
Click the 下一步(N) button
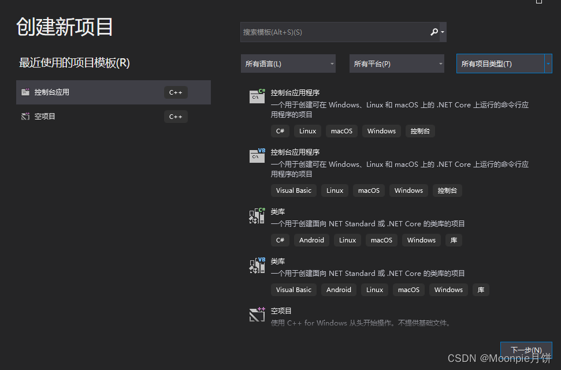pyautogui.click(x=526, y=350)
